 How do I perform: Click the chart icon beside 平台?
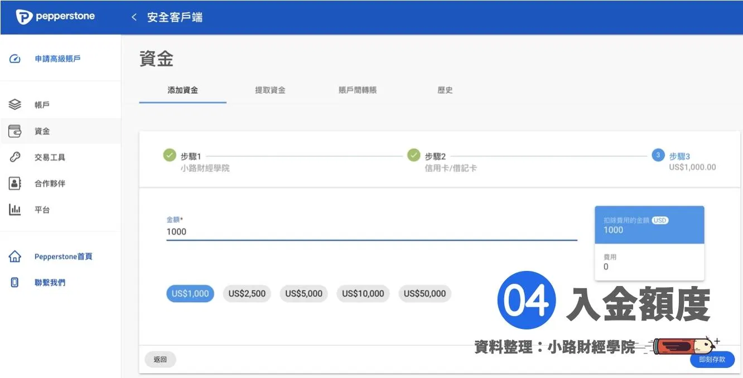15,210
